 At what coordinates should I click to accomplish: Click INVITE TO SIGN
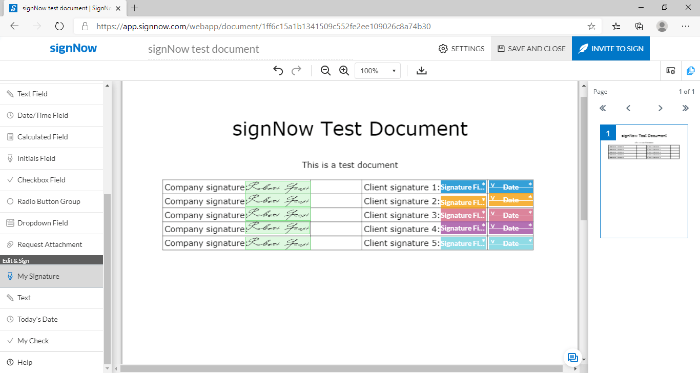(x=611, y=49)
